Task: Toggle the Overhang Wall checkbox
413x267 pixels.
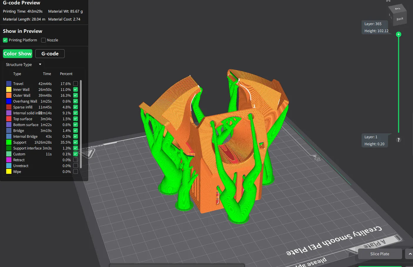Action: click(x=76, y=101)
